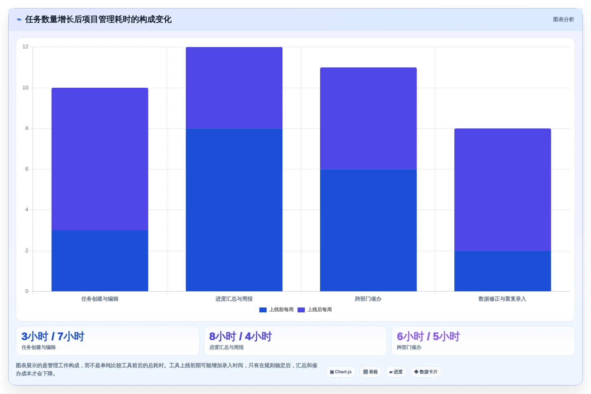
Task: Click the x-axis label 任务创建与编辑
Action: click(x=100, y=299)
